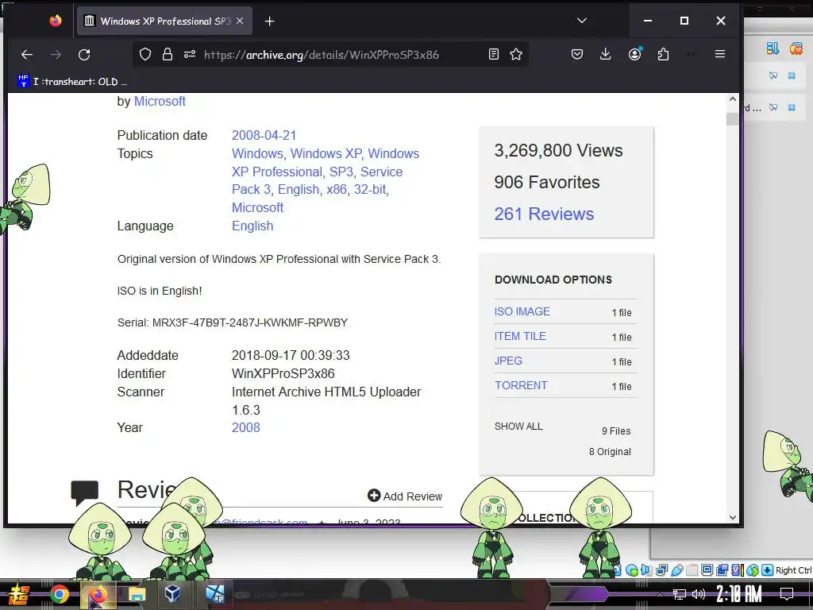The height and width of the screenshot is (610, 813).
Task: Open the Year 2008 link
Action: [x=246, y=427]
